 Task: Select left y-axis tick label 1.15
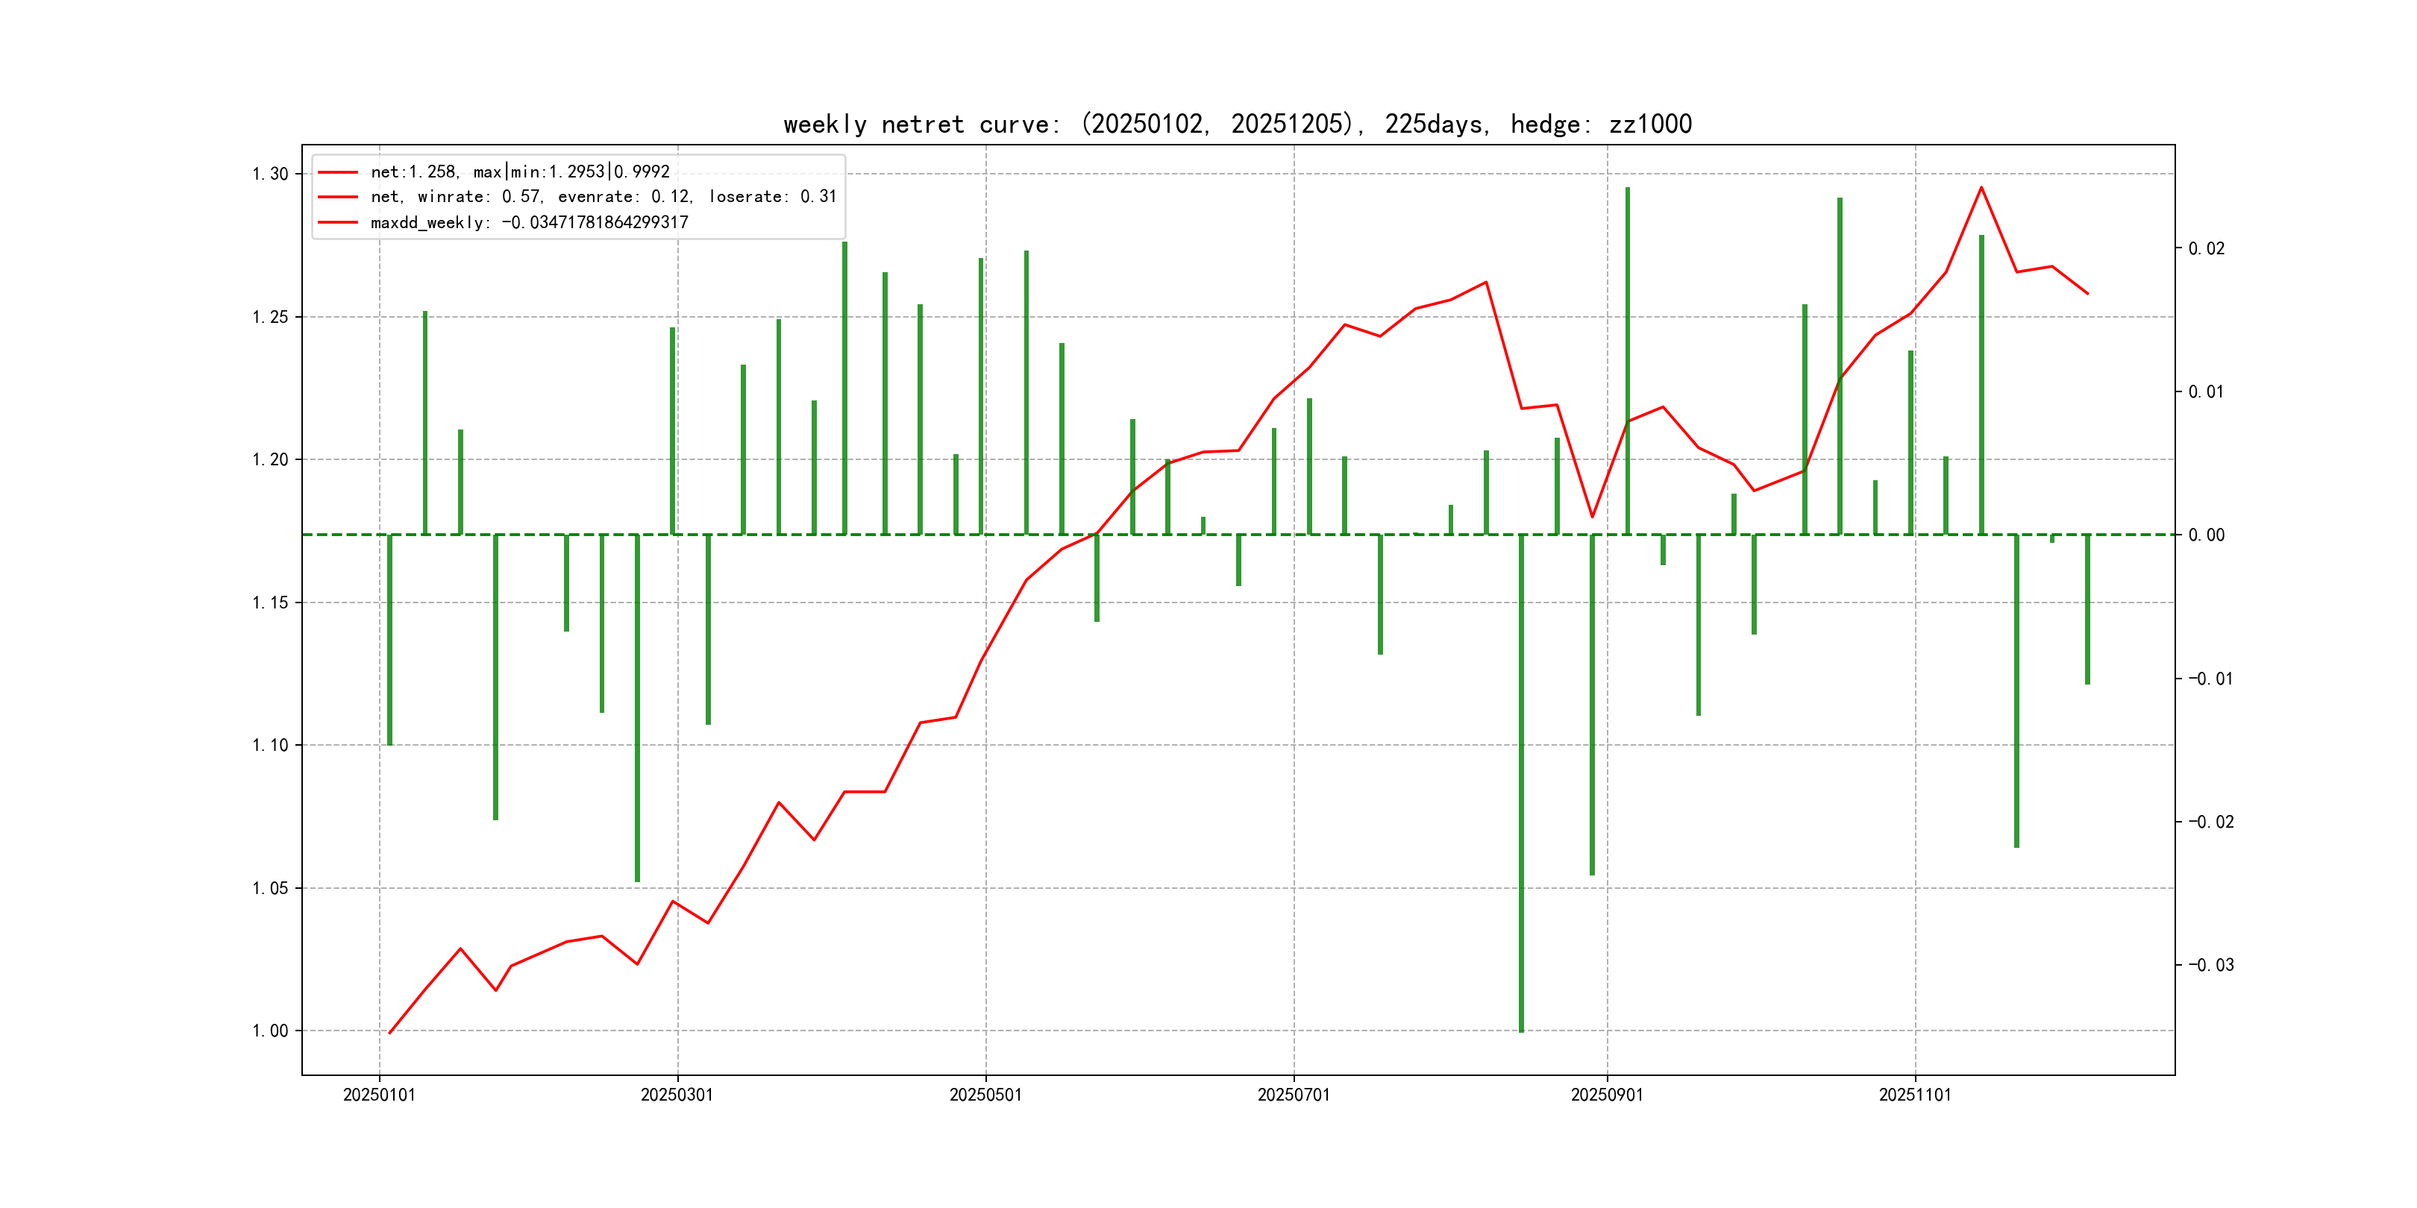click(270, 602)
